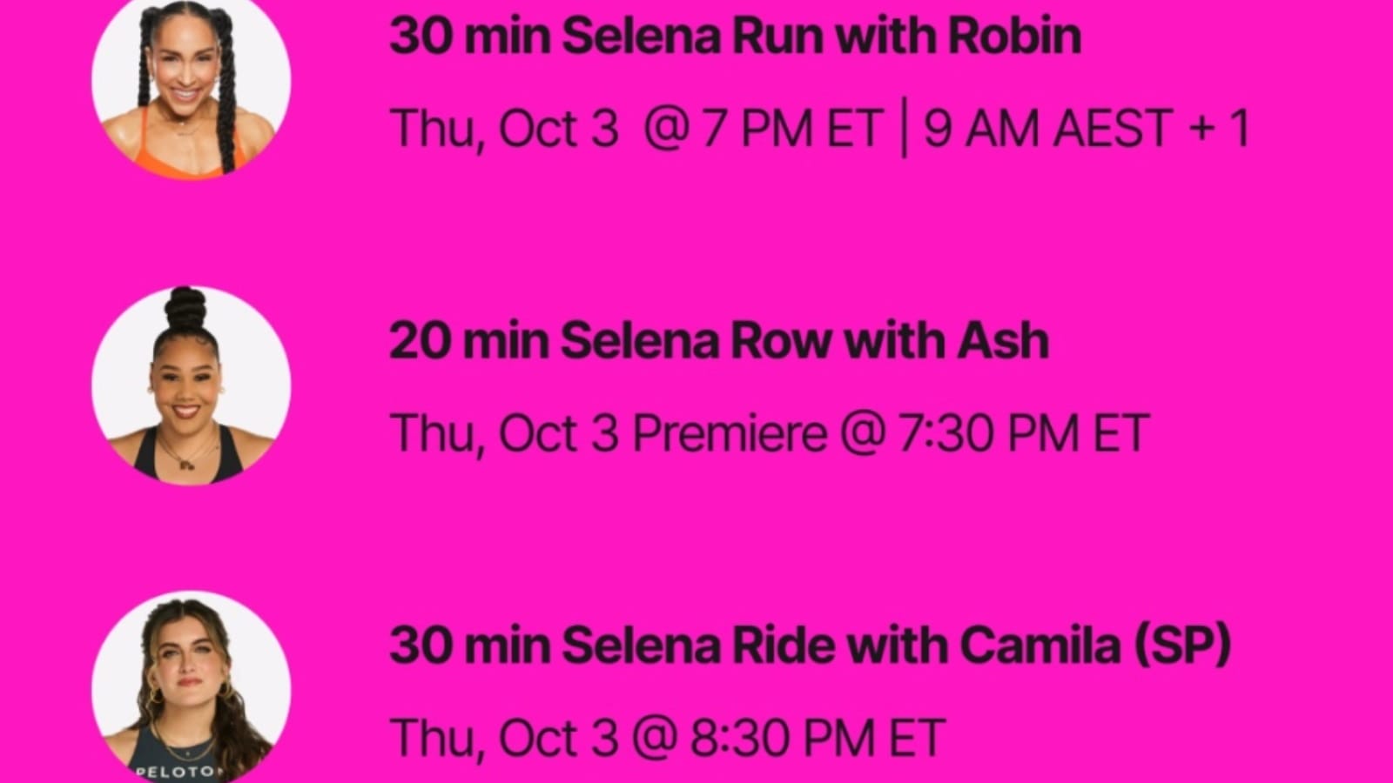Click the name Robin in the run title
1393x783 pixels.
pyautogui.click(x=1014, y=37)
